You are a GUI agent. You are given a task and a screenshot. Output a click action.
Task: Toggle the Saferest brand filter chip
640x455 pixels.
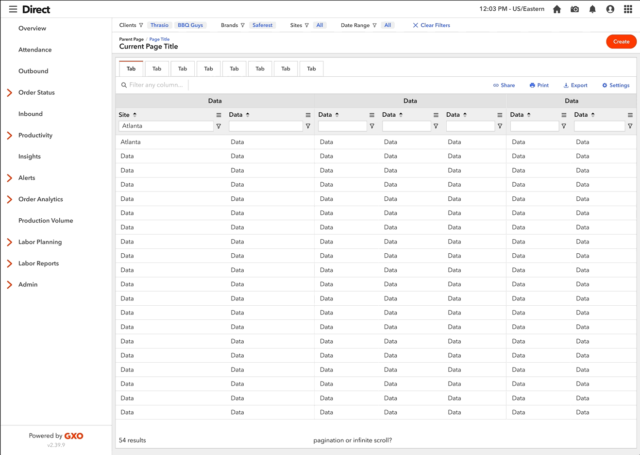[262, 25]
